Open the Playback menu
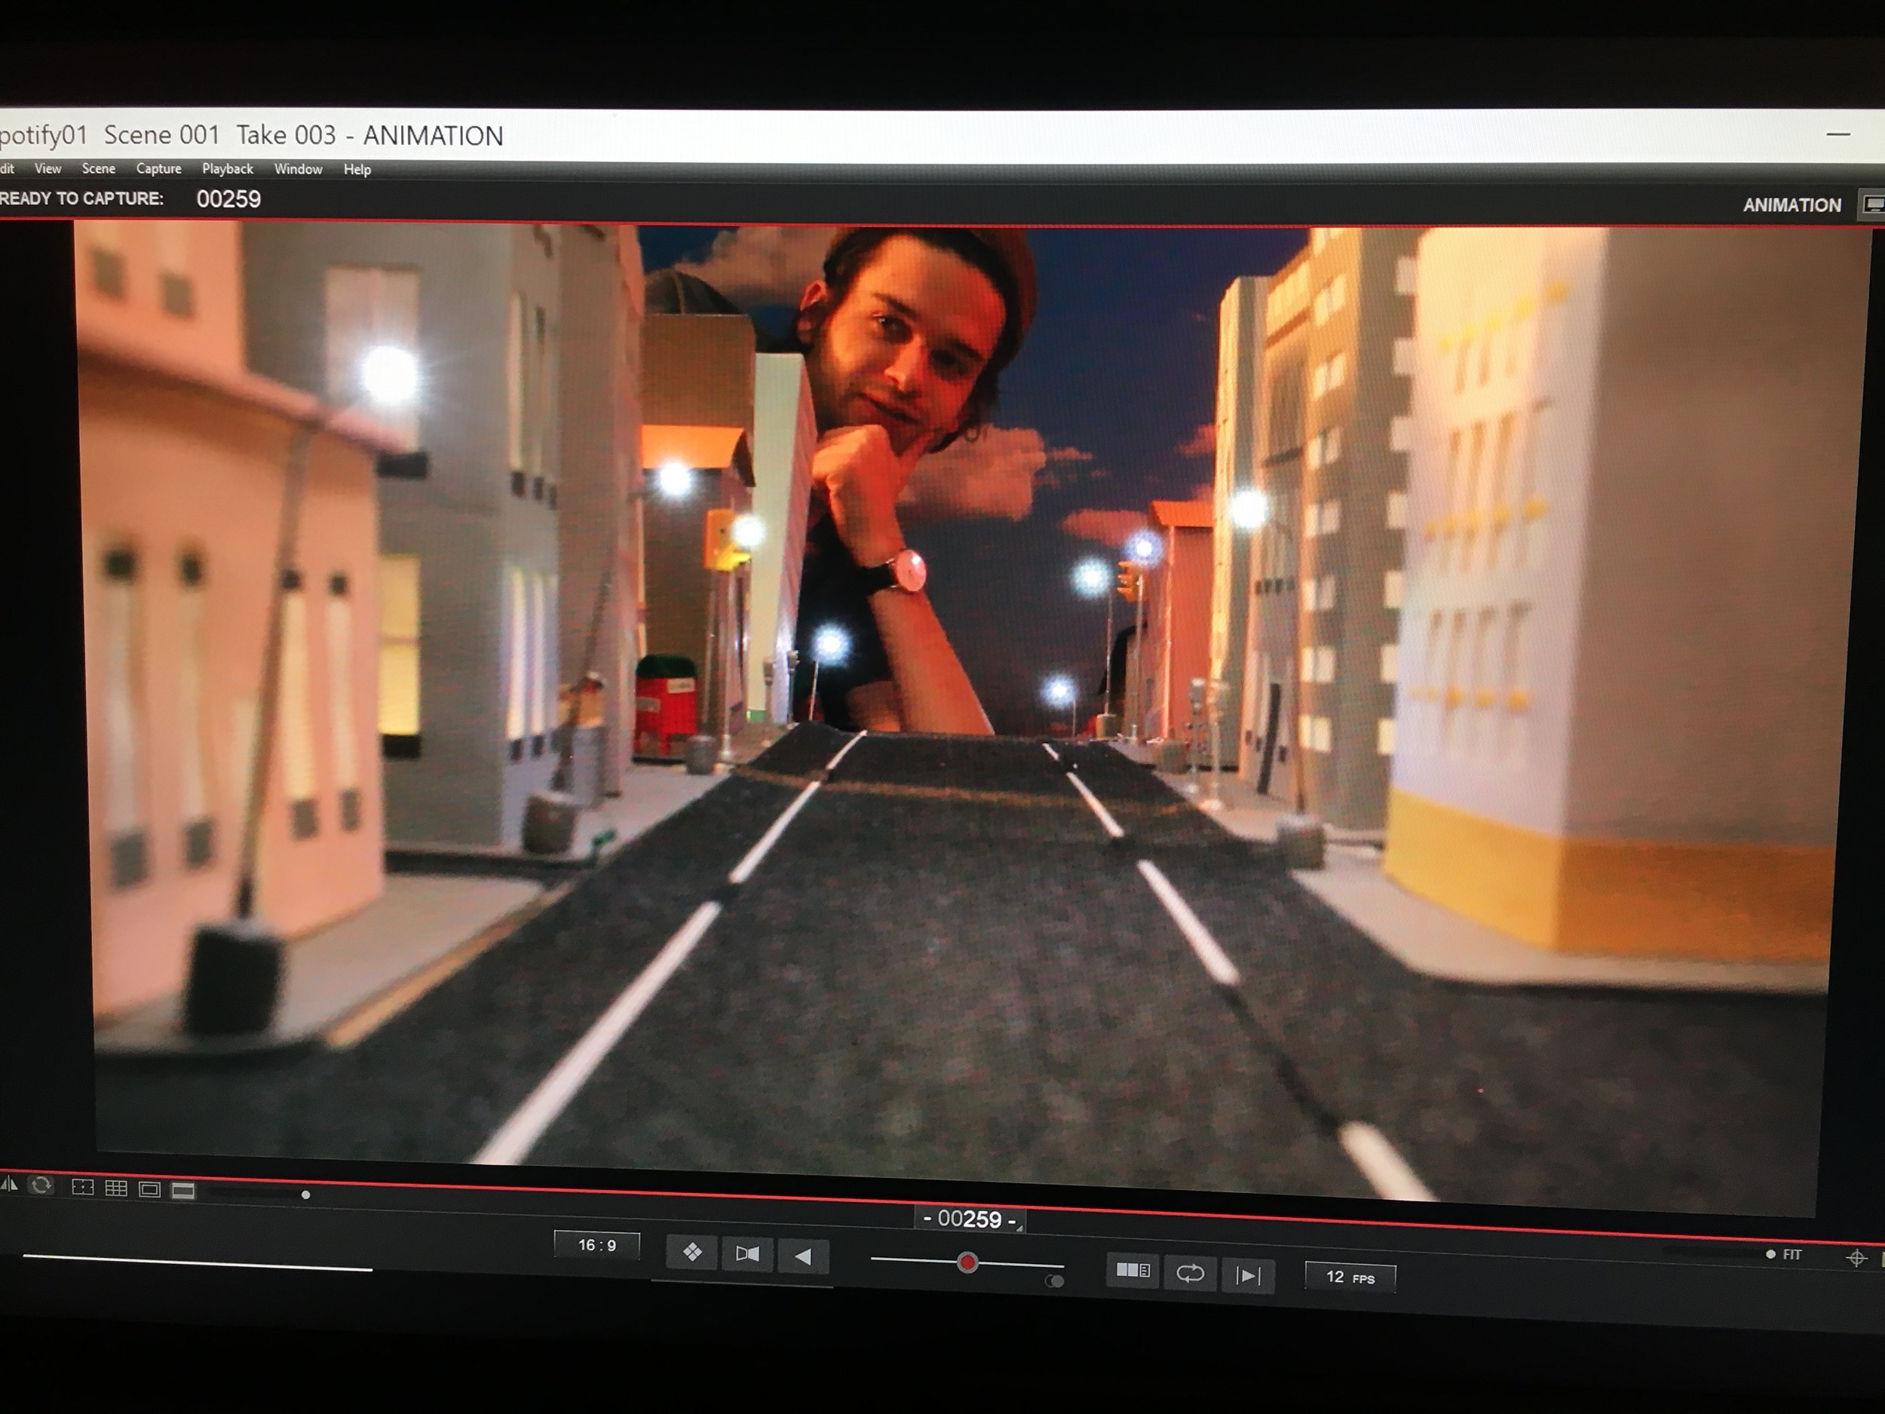This screenshot has height=1414, width=1885. point(228,169)
